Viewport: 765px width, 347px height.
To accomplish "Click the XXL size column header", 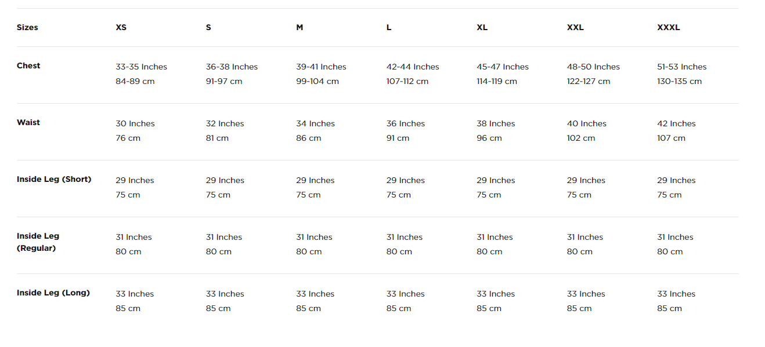I will (575, 27).
